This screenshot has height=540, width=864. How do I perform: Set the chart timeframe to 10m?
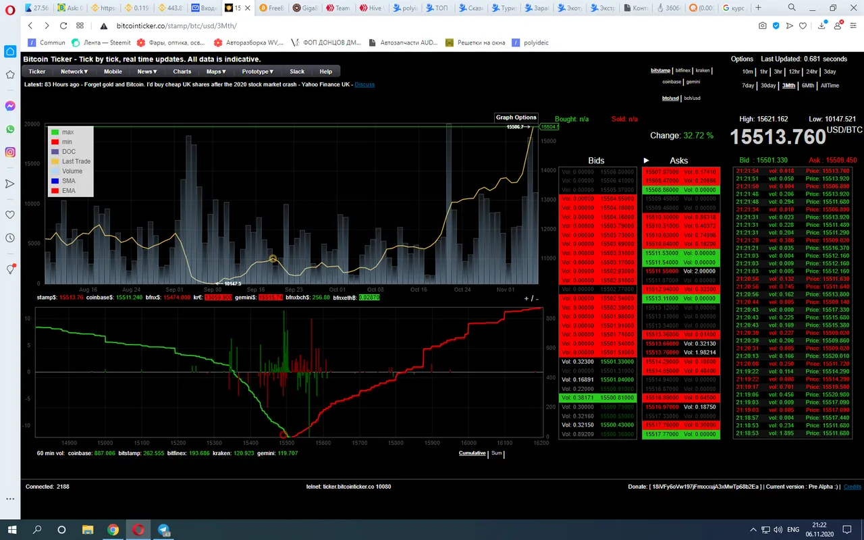[x=747, y=72]
